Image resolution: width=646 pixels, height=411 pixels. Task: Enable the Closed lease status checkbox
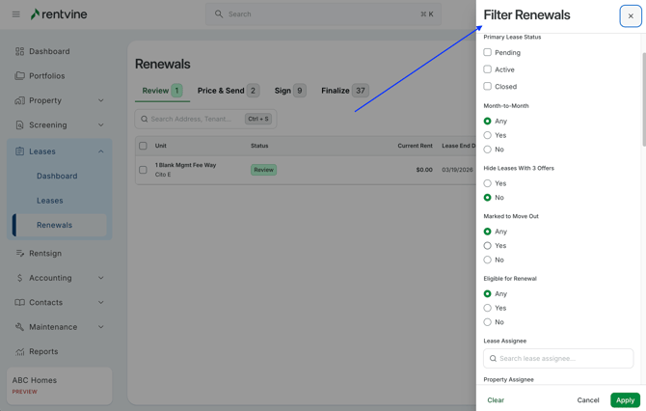[x=488, y=86]
